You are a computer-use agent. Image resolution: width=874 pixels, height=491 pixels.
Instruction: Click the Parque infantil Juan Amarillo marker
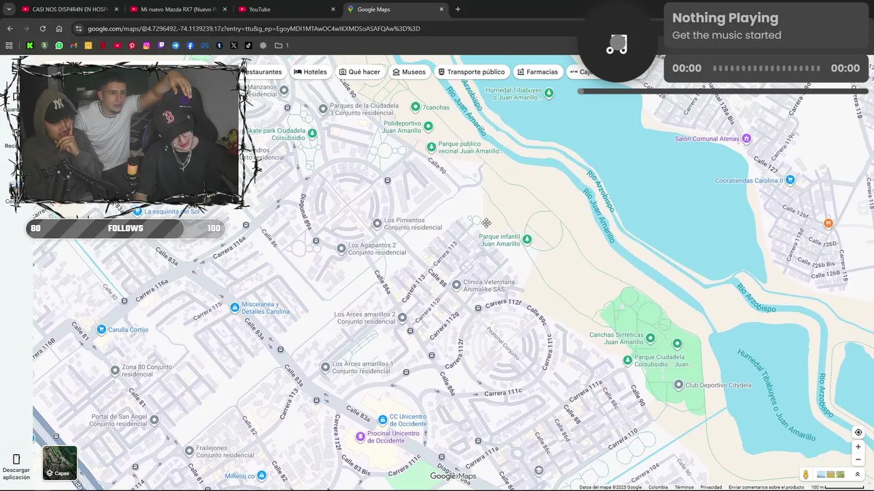[x=526, y=239]
